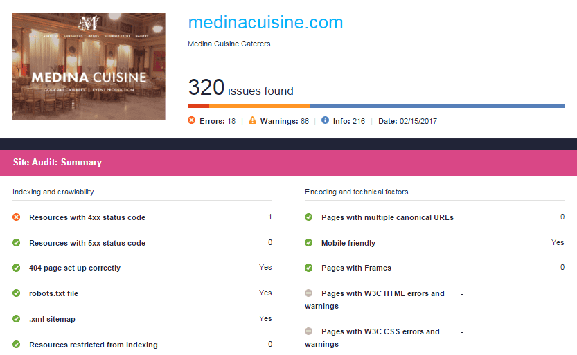The image size is (577, 355).
Task: Click the Info: 216 label
Action: tap(349, 121)
